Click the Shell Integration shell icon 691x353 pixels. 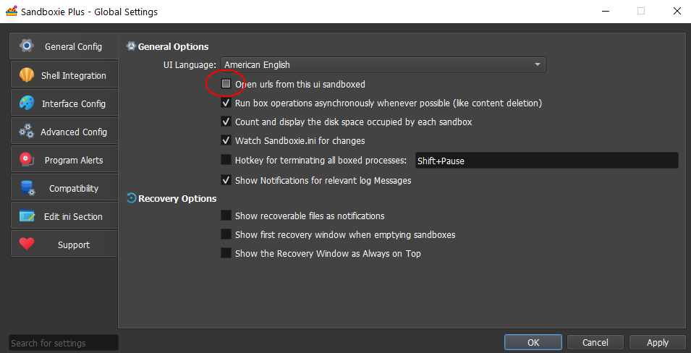[x=27, y=75]
